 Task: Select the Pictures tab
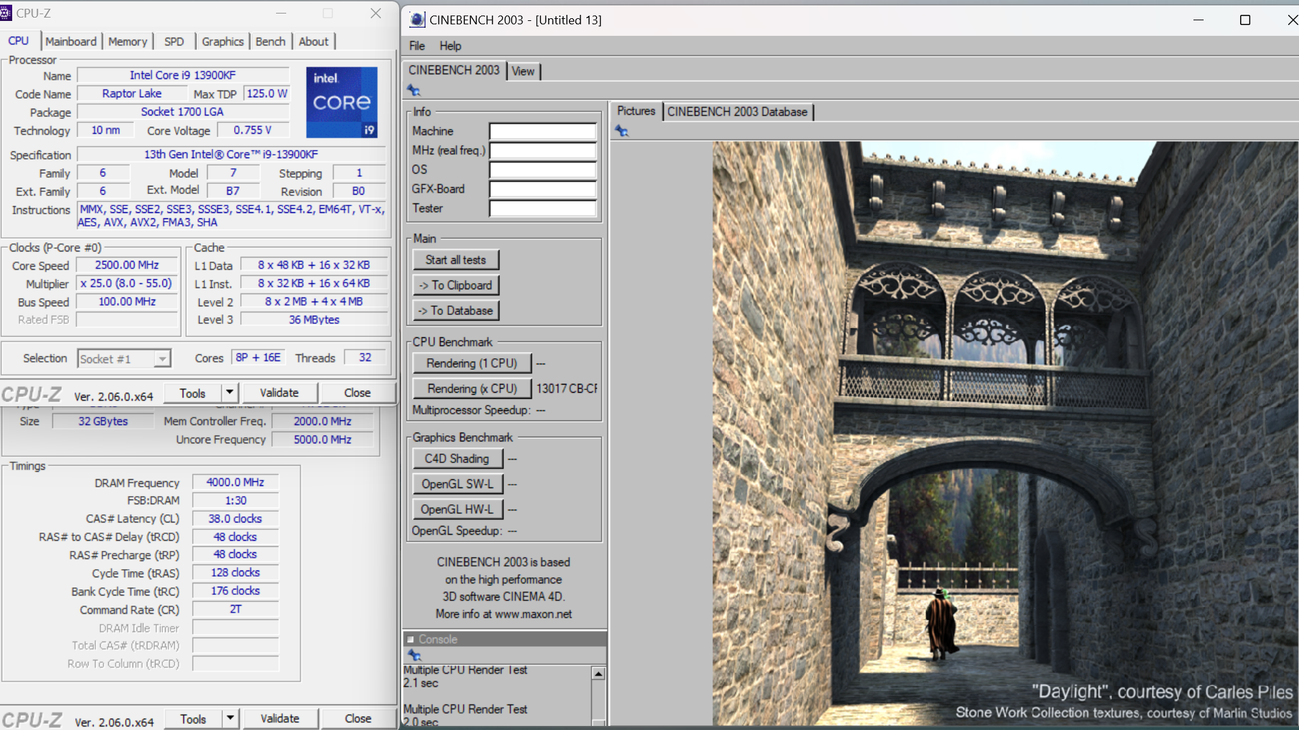(x=636, y=111)
